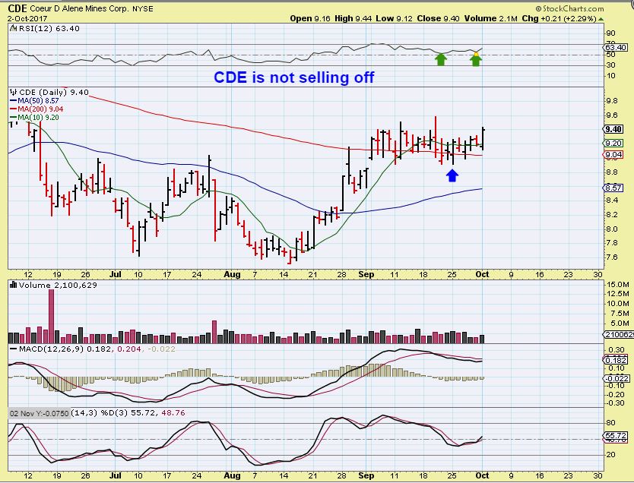
Task: Click the MACD(12,26,9) legend label
Action: pos(52,349)
